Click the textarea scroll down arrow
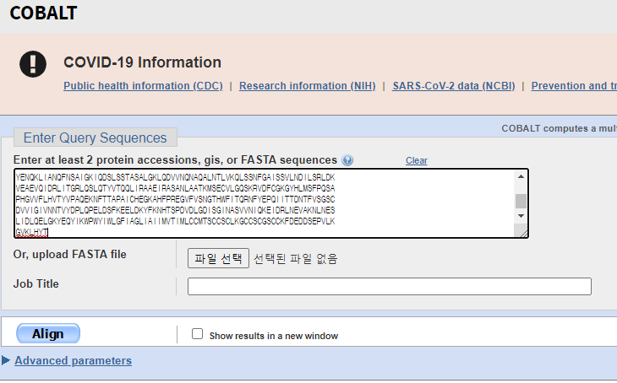The image size is (617, 383). pyautogui.click(x=521, y=216)
